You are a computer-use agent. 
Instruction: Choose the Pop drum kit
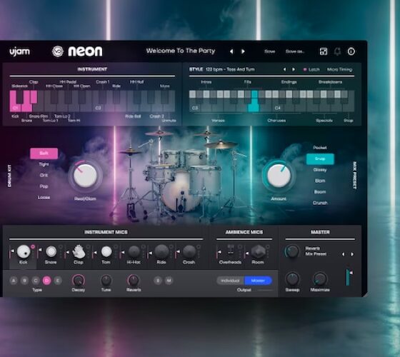pyautogui.click(x=44, y=186)
